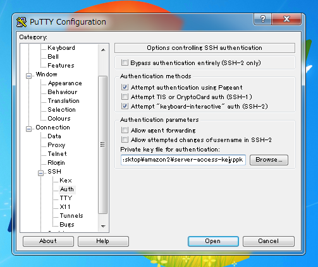Click the PuTTY icon in title bar
318x267 pixels.
click(21, 22)
